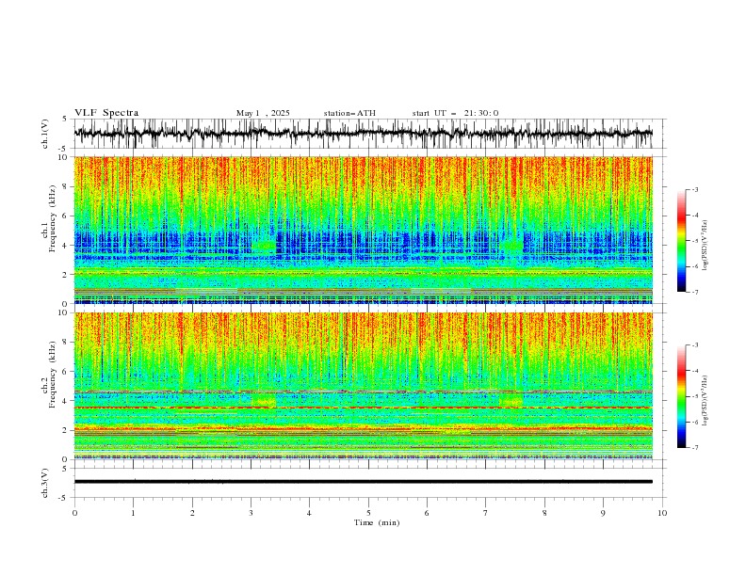Click the ch.2 "Frequency (kHz)" axis label
The image size is (746, 576).
pos(53,374)
